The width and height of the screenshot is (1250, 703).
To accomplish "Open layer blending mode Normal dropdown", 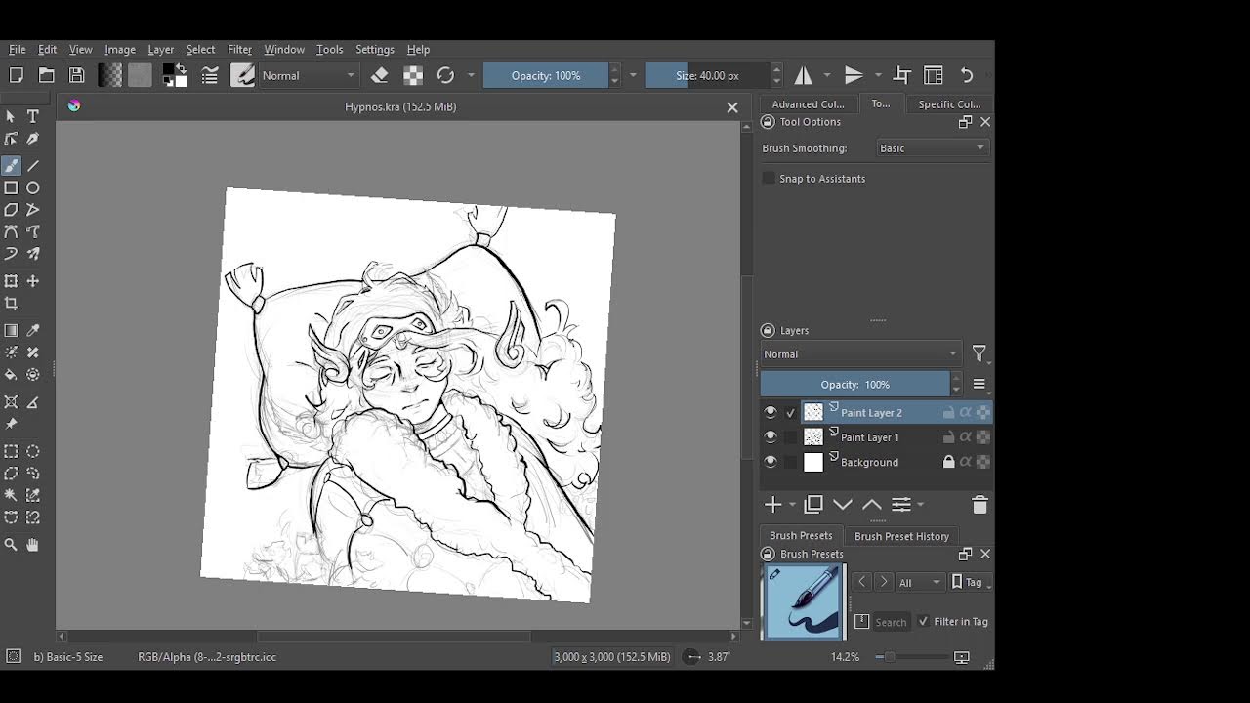I will [x=861, y=354].
